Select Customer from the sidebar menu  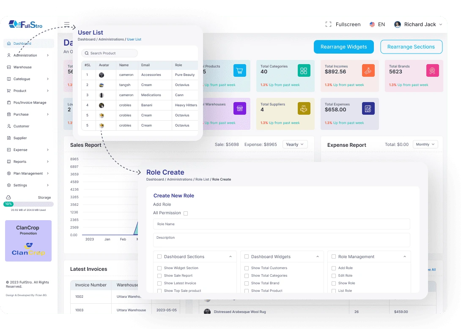(21, 126)
